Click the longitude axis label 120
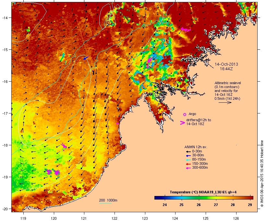Screen dimensions: 266x221 tap(54, 218)
